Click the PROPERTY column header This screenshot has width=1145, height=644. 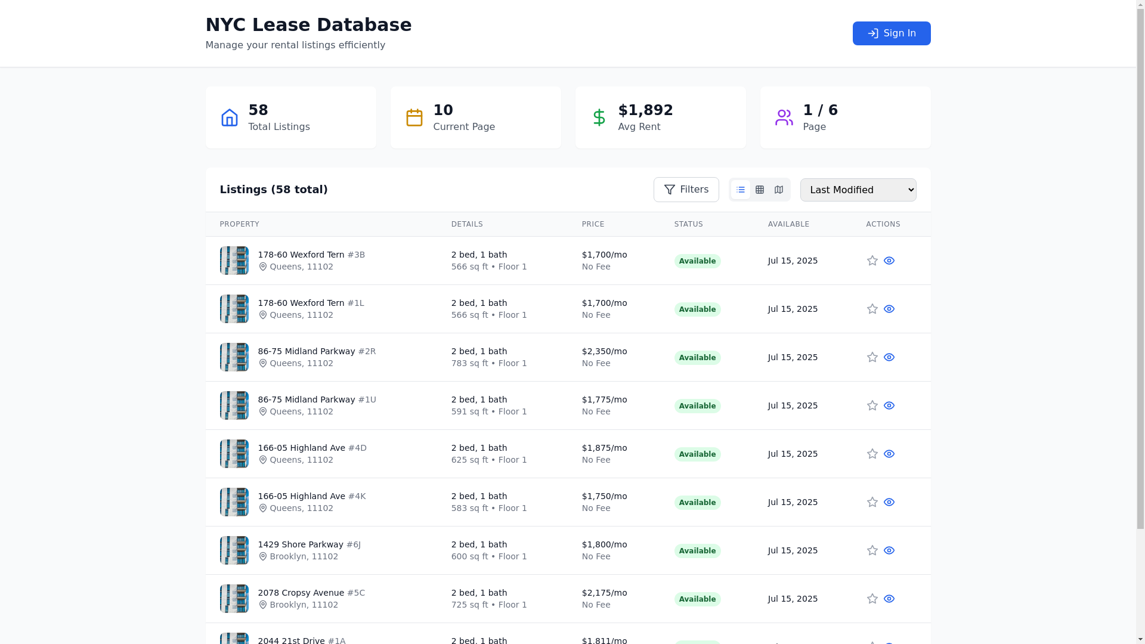[x=240, y=224]
